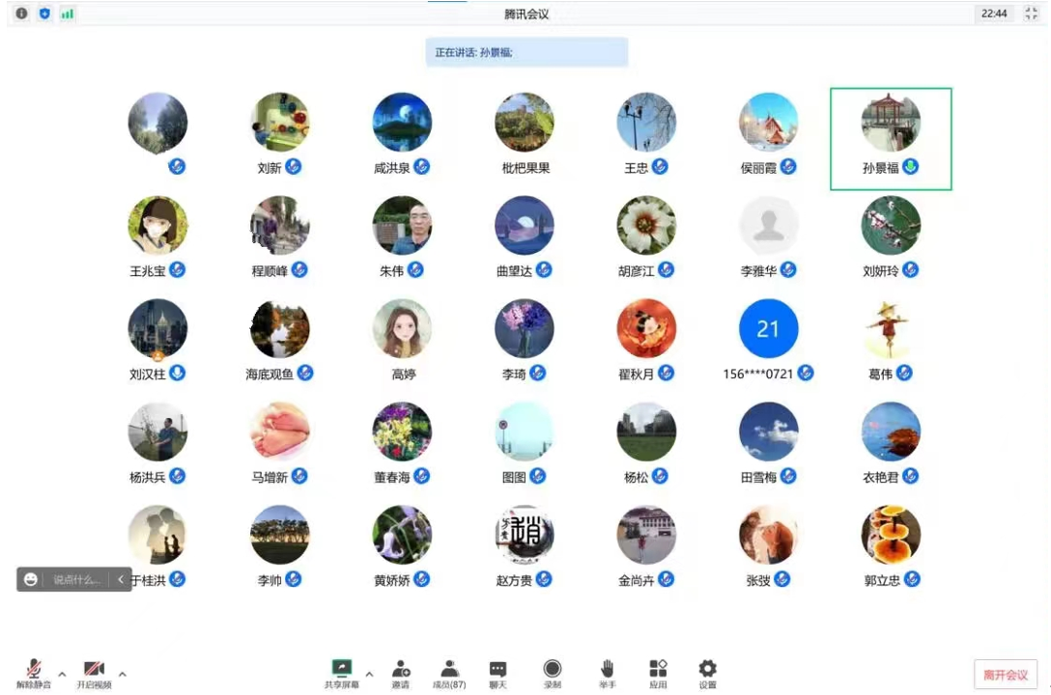Unmute microphone with 解除静音
The image size is (1051, 695).
point(34,674)
